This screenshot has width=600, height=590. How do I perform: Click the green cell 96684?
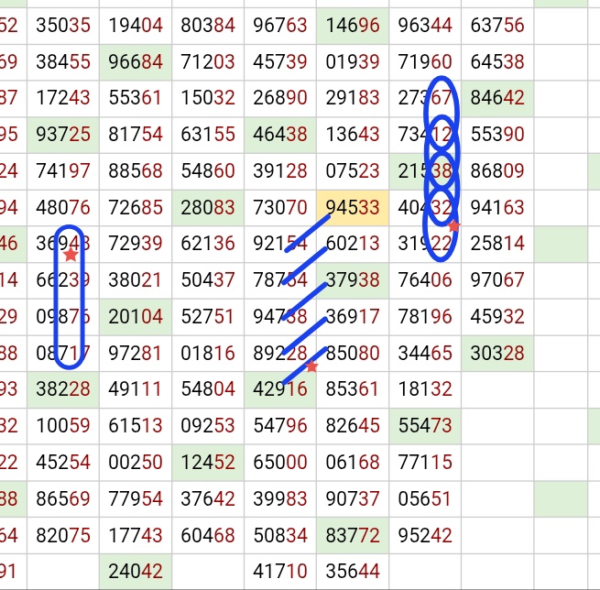136,62
